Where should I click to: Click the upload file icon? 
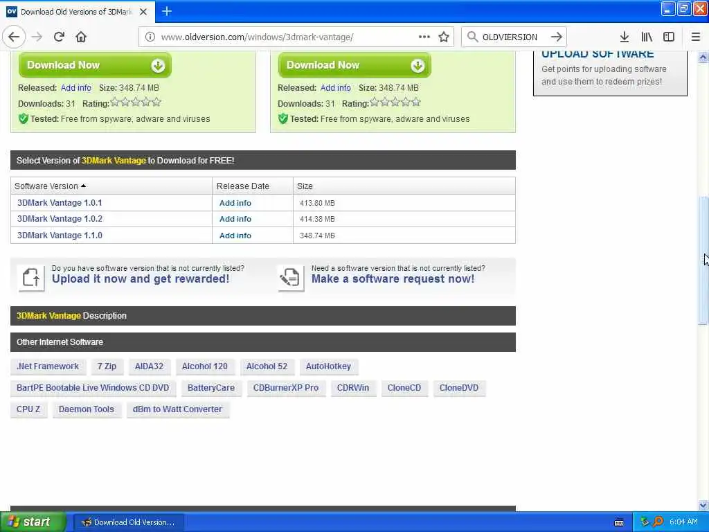click(31, 278)
